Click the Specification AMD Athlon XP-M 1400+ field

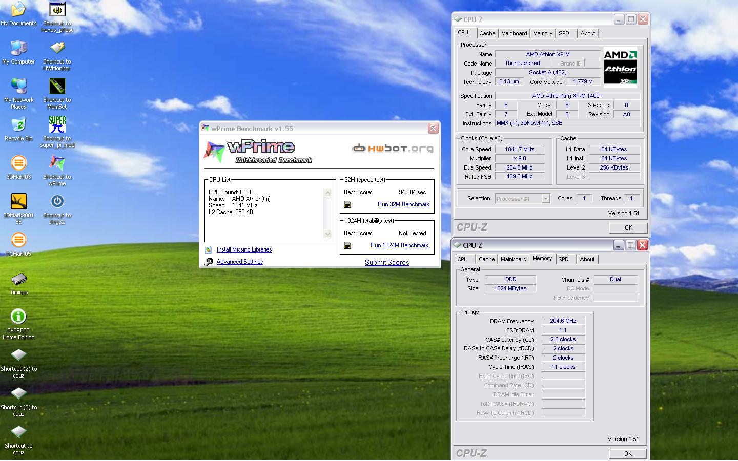click(567, 96)
